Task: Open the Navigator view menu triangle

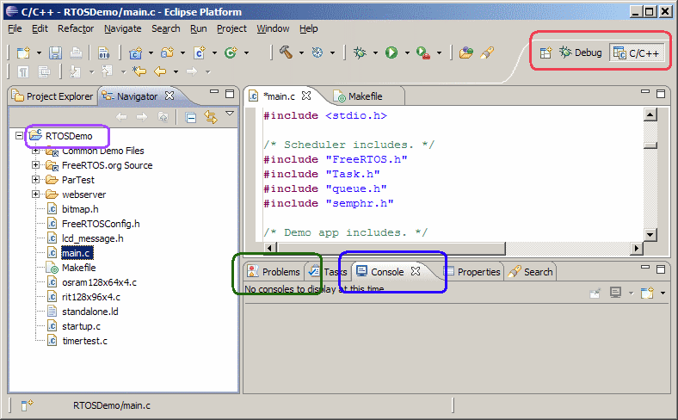Action: coord(230,114)
